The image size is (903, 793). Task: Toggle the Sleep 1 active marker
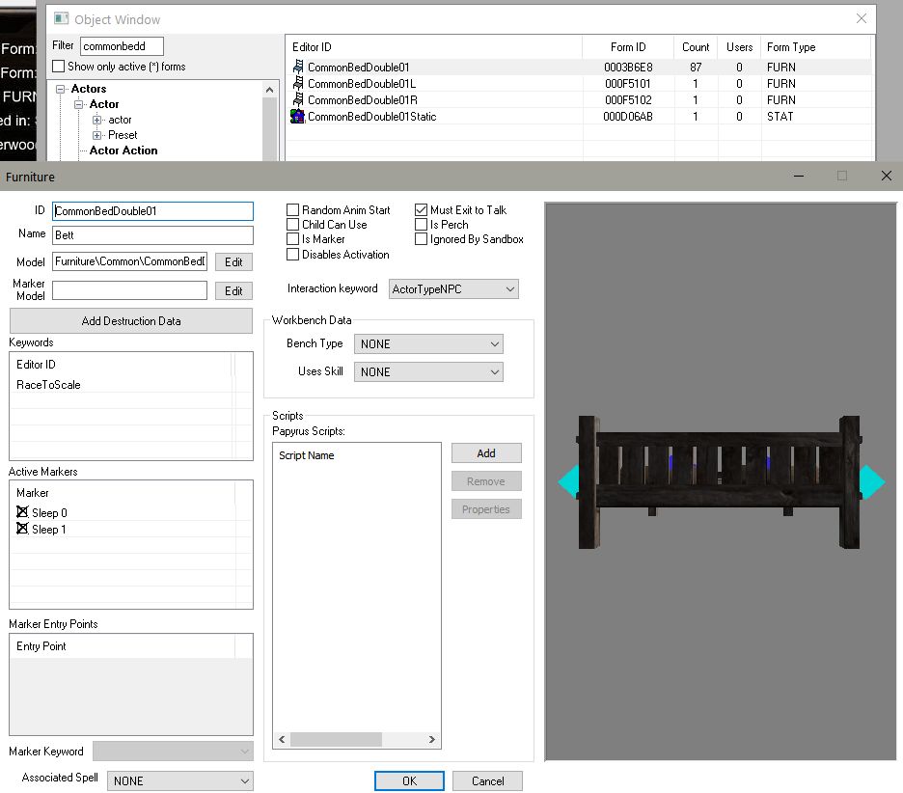point(23,530)
